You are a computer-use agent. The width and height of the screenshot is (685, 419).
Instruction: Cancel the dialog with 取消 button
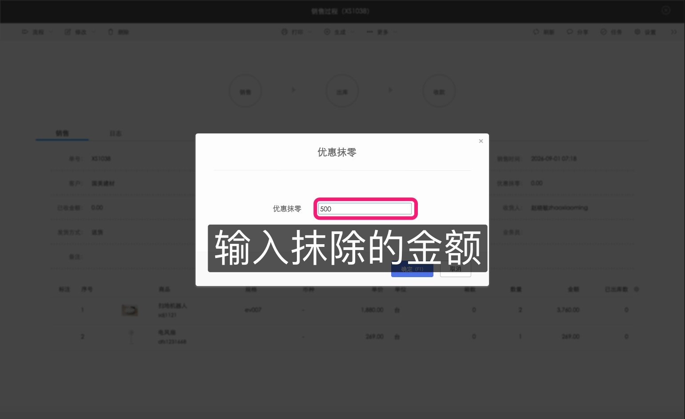tap(456, 269)
